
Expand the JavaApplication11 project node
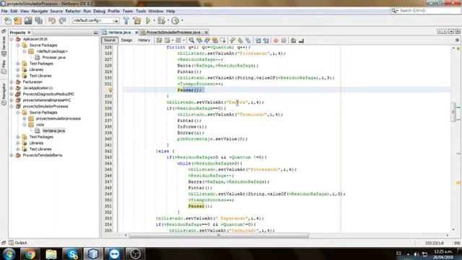tap(12, 88)
